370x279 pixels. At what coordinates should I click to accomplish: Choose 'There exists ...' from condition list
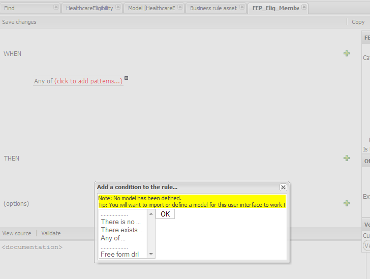[x=122, y=230]
